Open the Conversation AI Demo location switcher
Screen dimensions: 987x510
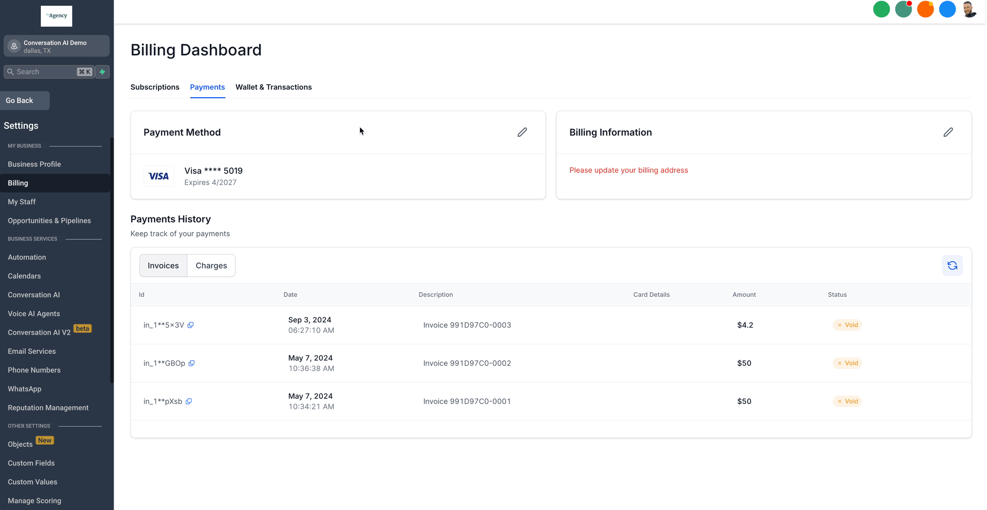[x=57, y=46]
